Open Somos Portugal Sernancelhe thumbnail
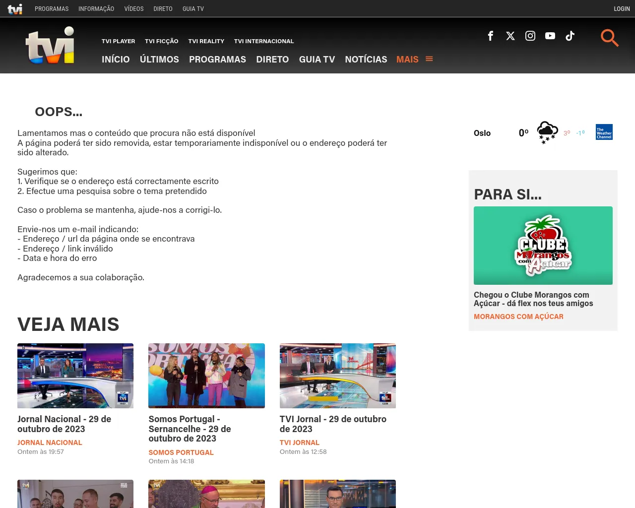This screenshot has width=635, height=508. (206, 376)
